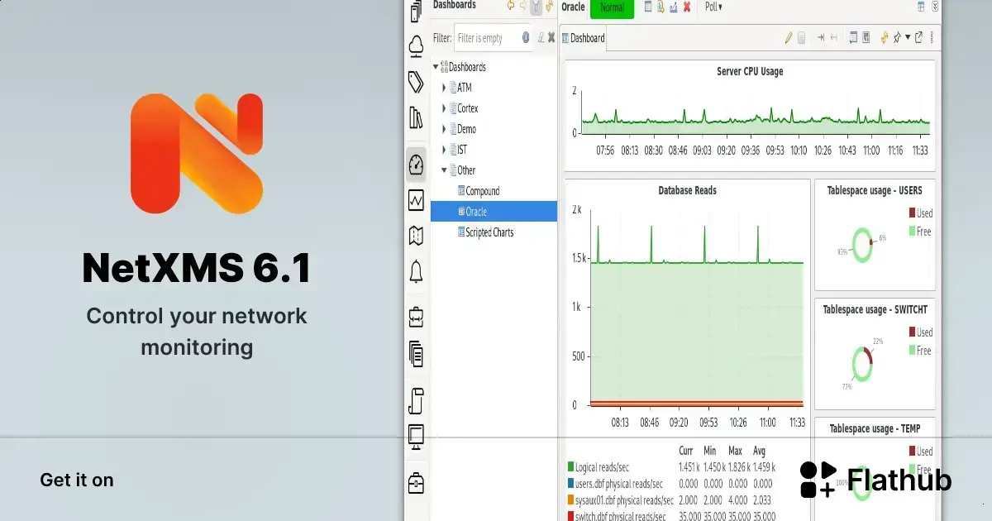Viewport: 992px width, 521px height.
Task: Expand the Cortex dashboard group
Action: pyautogui.click(x=444, y=108)
